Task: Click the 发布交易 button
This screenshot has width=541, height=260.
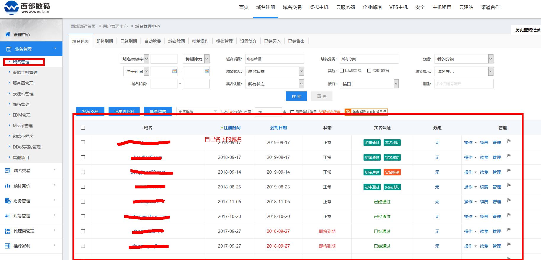Action: (90, 112)
